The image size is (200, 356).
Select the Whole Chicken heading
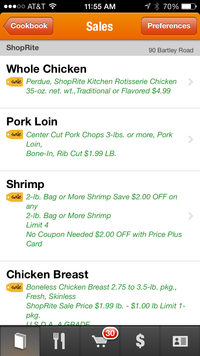[47, 69]
